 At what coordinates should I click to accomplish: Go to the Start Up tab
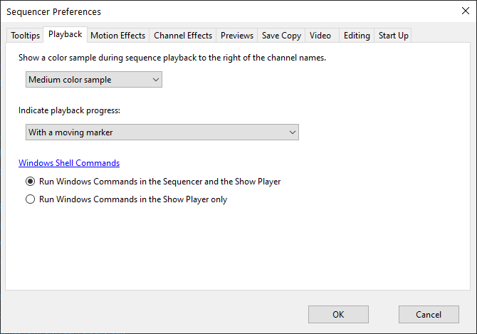tap(393, 36)
